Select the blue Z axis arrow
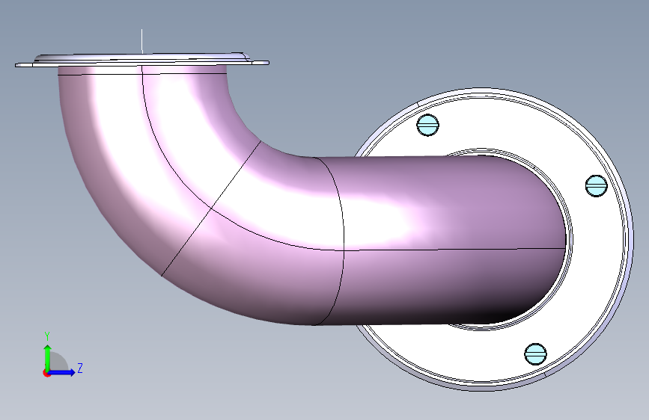This screenshot has height=420, width=649. click(x=62, y=372)
